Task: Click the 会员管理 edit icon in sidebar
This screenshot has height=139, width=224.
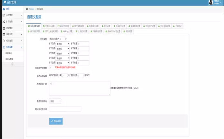Action: [x=4, y=15]
